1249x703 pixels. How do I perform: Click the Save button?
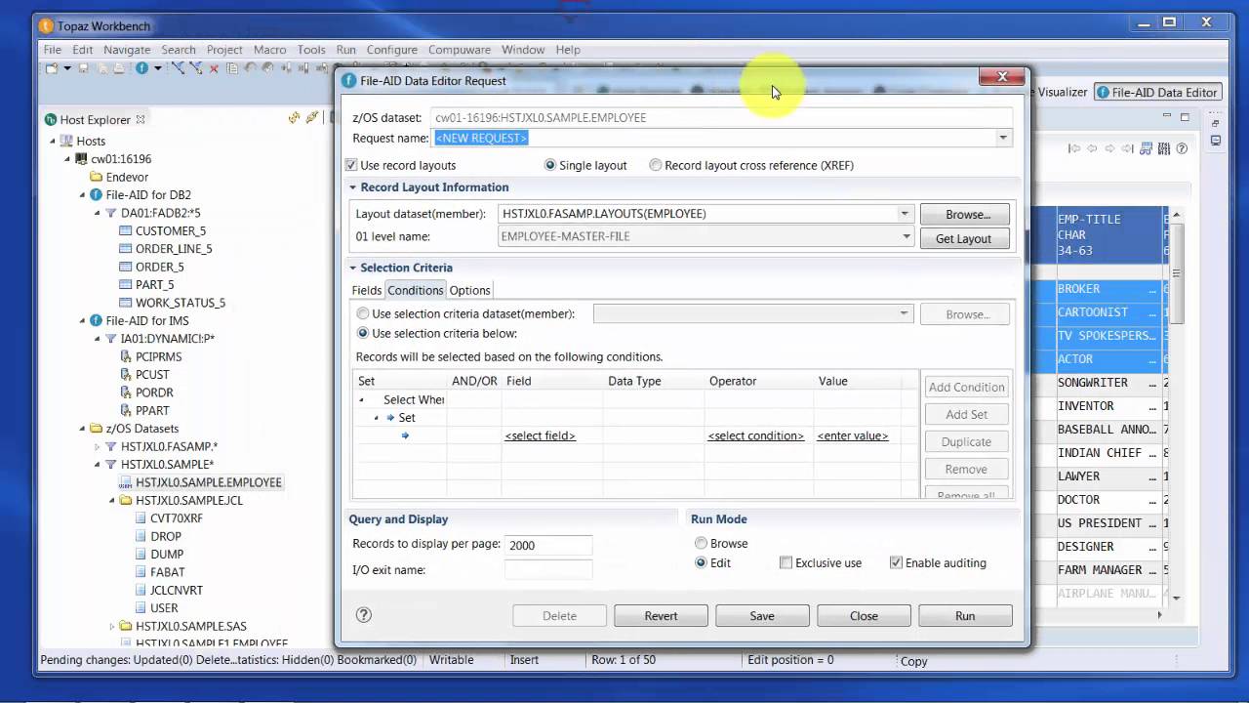(x=762, y=616)
